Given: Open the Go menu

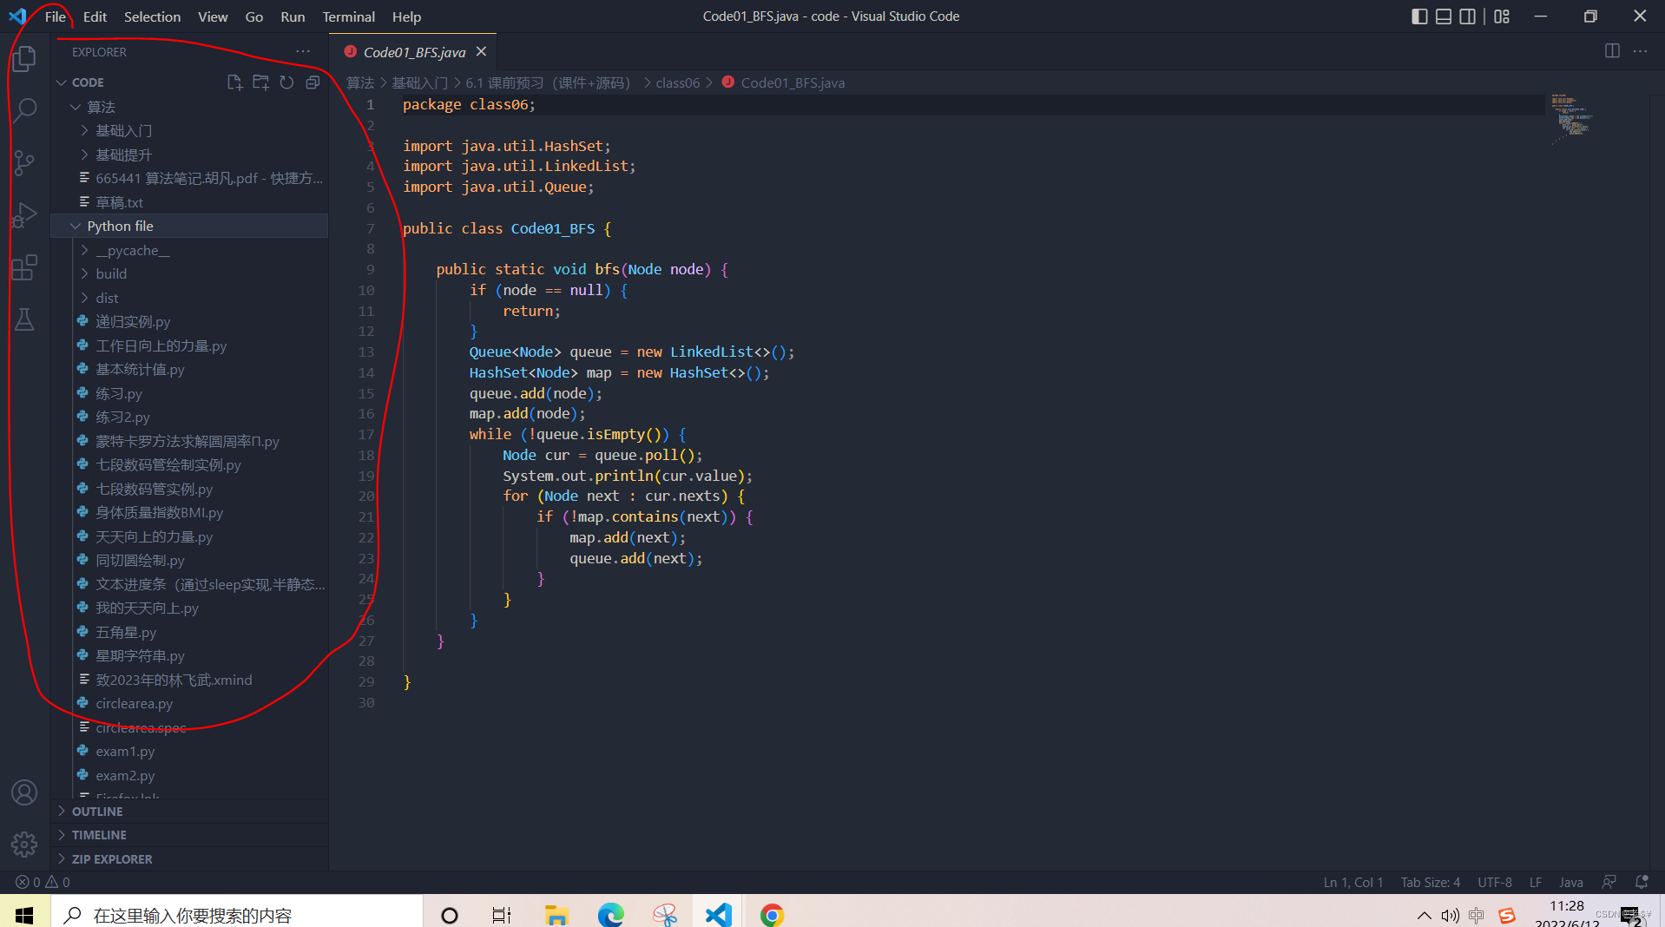Looking at the screenshot, I should click(253, 16).
